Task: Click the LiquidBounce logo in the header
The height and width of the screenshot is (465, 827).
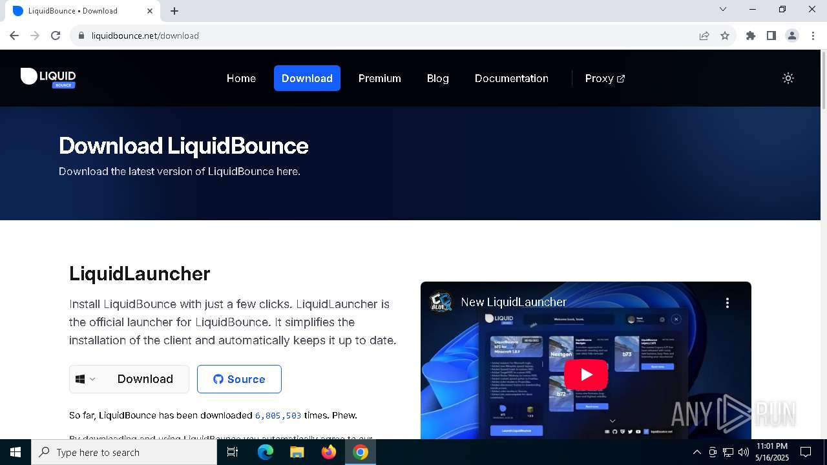Action: tap(48, 77)
